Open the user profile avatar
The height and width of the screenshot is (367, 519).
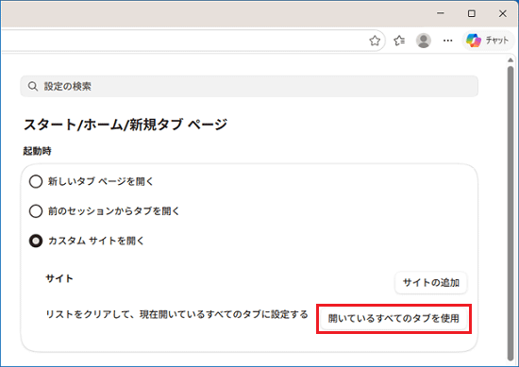(424, 41)
